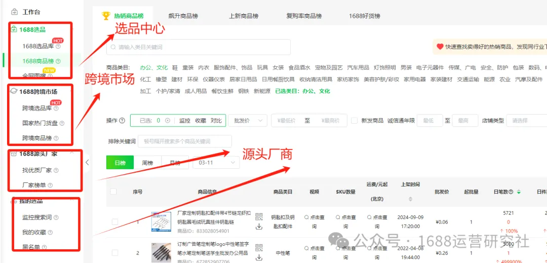Clear the 已选 selection count icon
547x263 pixels.
click(168, 121)
